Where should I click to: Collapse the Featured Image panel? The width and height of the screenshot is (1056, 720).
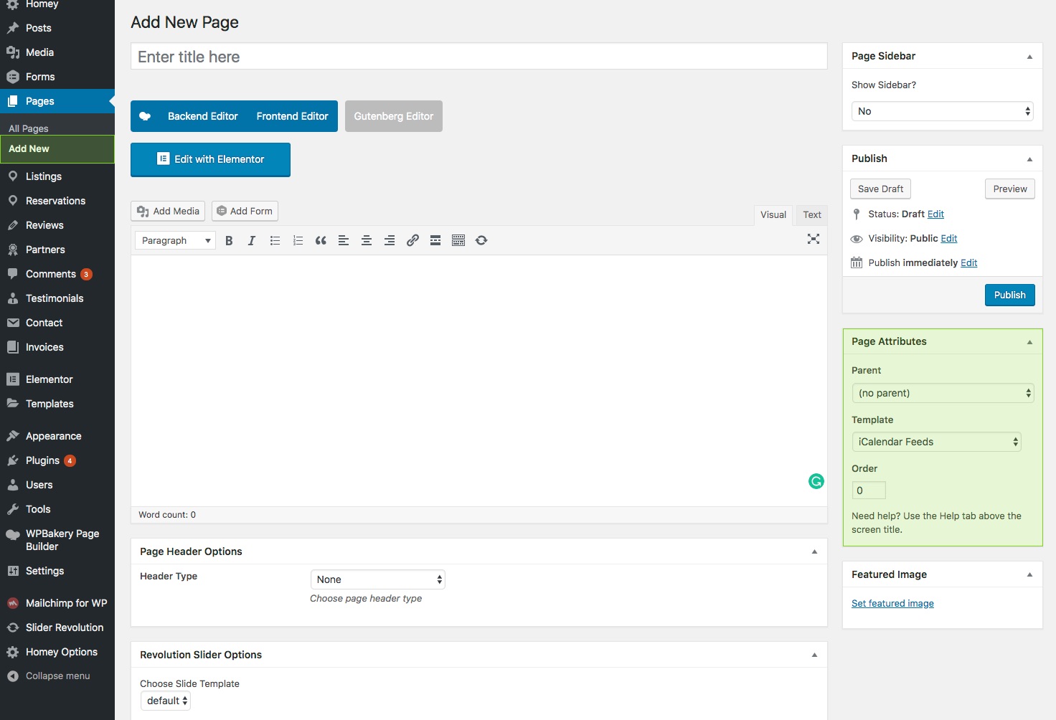coord(1029,574)
